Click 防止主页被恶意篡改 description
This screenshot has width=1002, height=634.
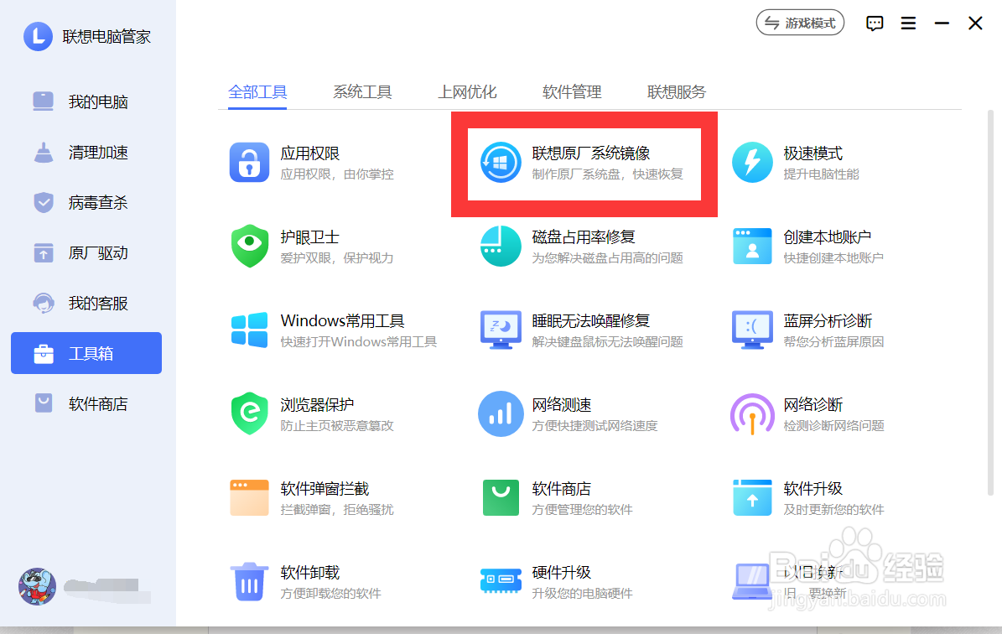pyautogui.click(x=337, y=426)
